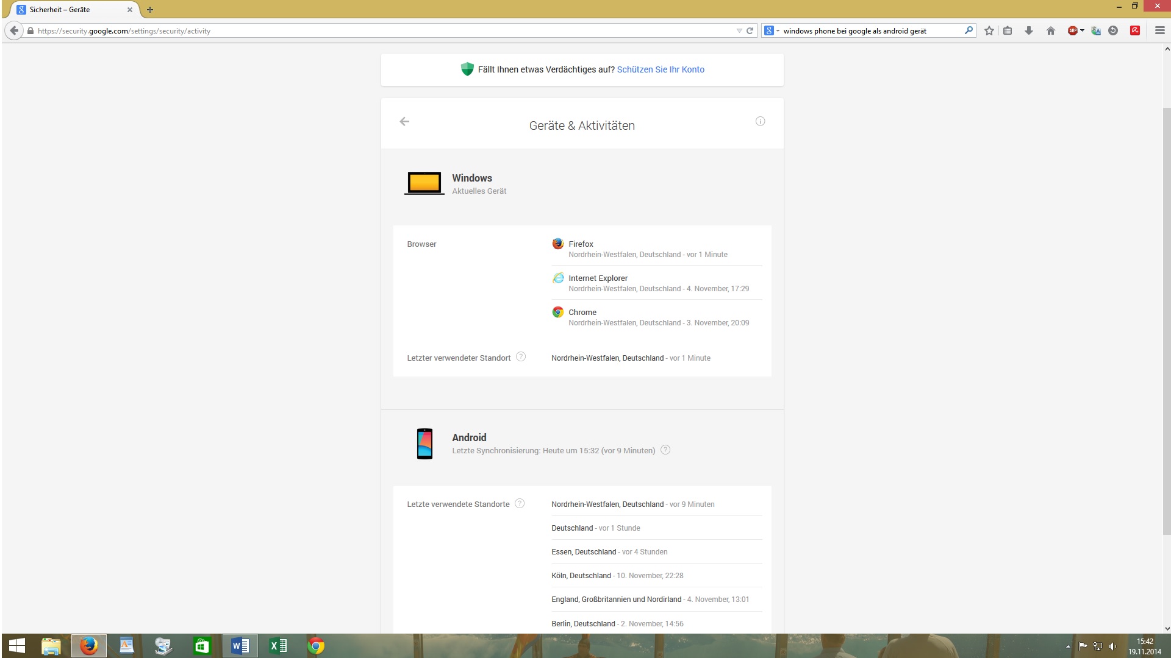Open the Firefox downloads arrow
1171x658 pixels.
[1029, 30]
